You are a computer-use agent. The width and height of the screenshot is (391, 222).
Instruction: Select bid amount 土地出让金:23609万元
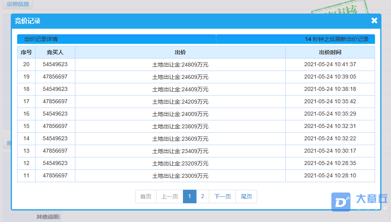(180, 139)
